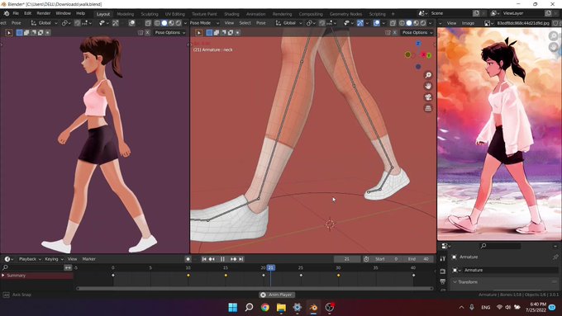Click the End frame field

click(419, 259)
